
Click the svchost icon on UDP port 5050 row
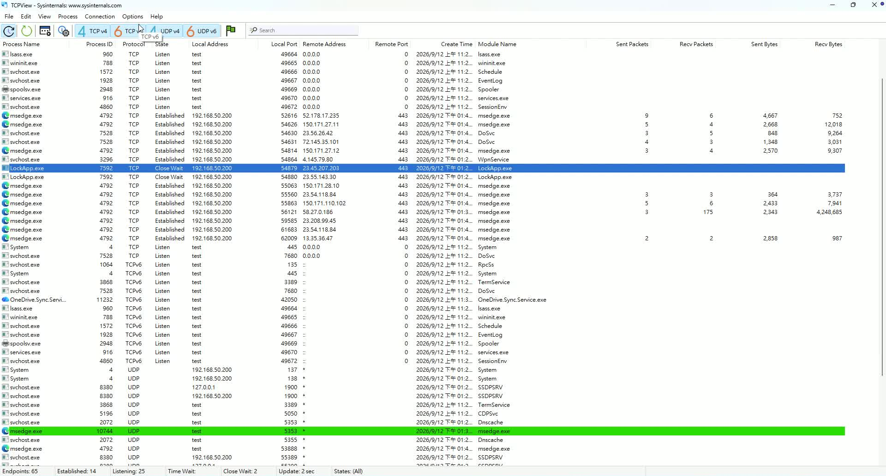pos(6,414)
